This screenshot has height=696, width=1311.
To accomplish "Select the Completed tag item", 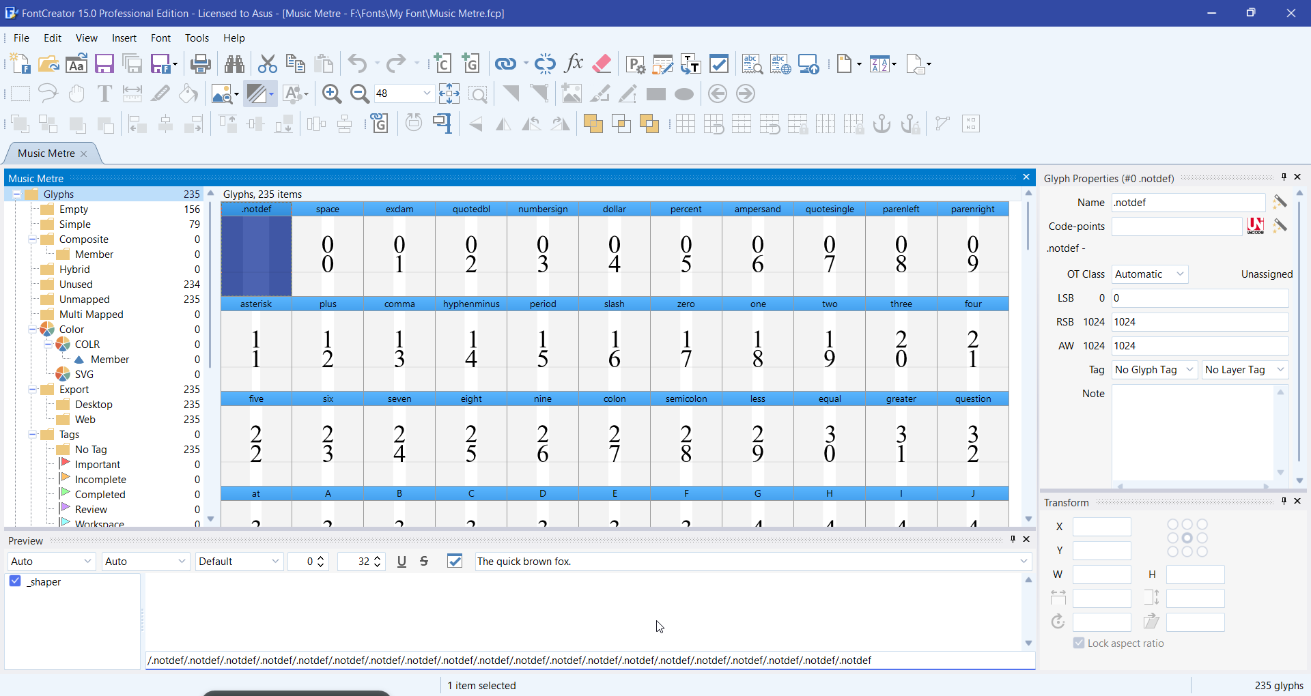I will coord(100,495).
